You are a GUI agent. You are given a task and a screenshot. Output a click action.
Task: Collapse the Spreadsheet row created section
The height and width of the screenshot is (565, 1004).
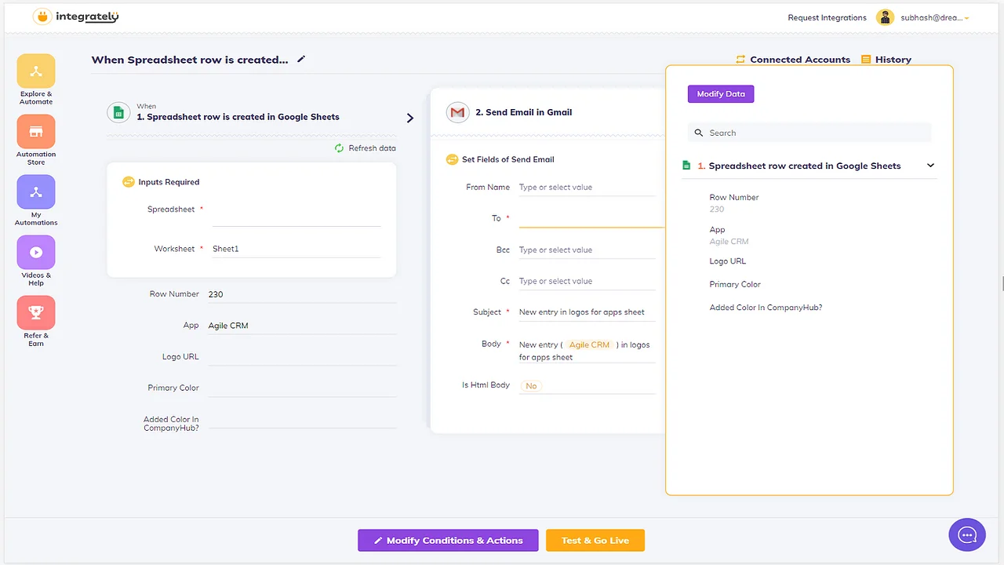point(930,166)
